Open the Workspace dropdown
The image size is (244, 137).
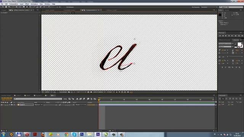209,7
